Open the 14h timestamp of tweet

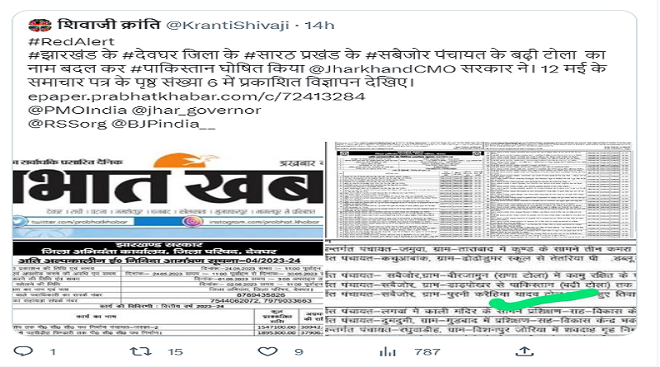319,26
